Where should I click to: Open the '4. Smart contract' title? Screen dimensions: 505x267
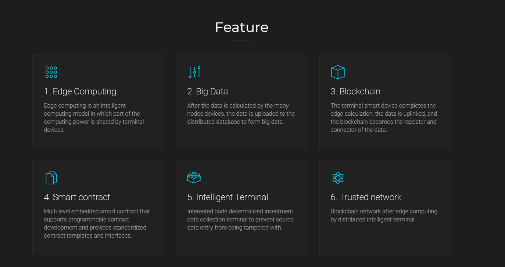point(77,197)
